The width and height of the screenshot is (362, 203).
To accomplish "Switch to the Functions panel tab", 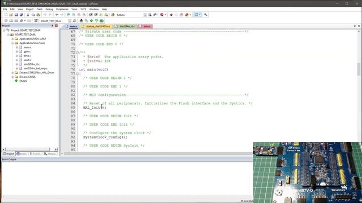I will pos(35,154).
